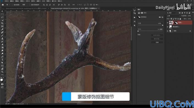This screenshot has width=194, height=108.
Task: Select the Quick Selection wand tool
Action: point(2,20)
